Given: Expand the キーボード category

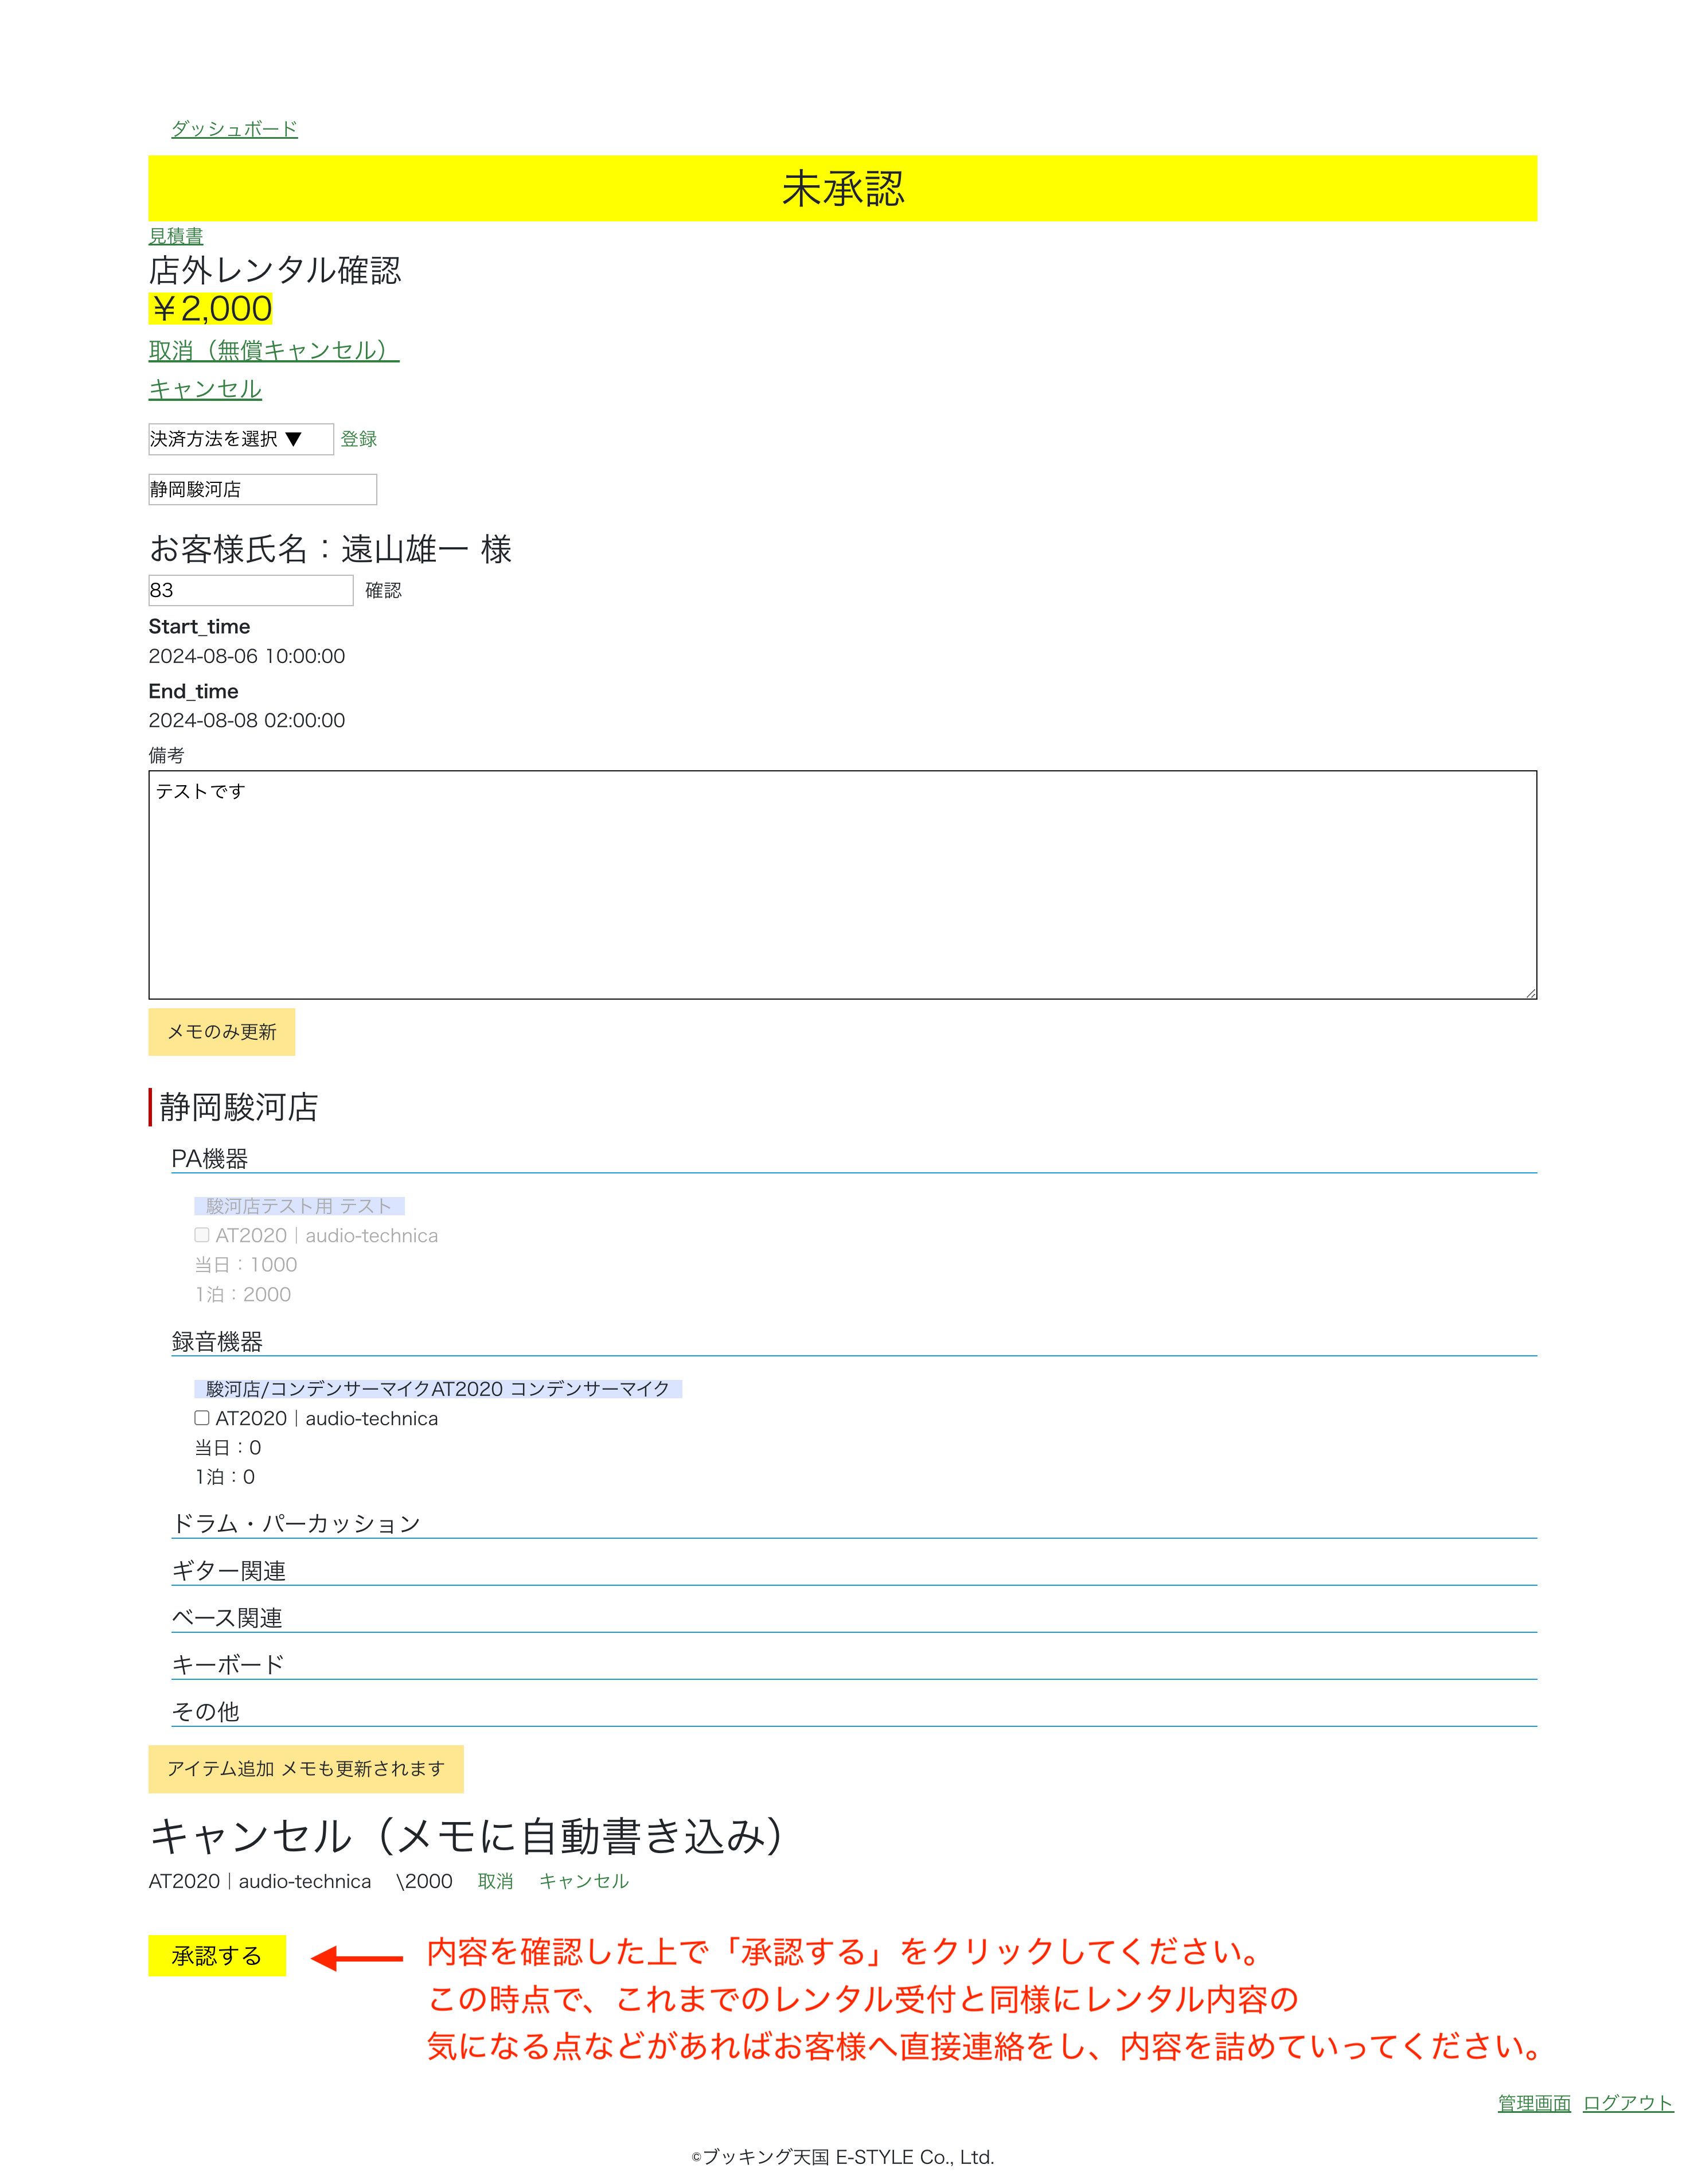Looking at the screenshot, I should coord(228,1664).
